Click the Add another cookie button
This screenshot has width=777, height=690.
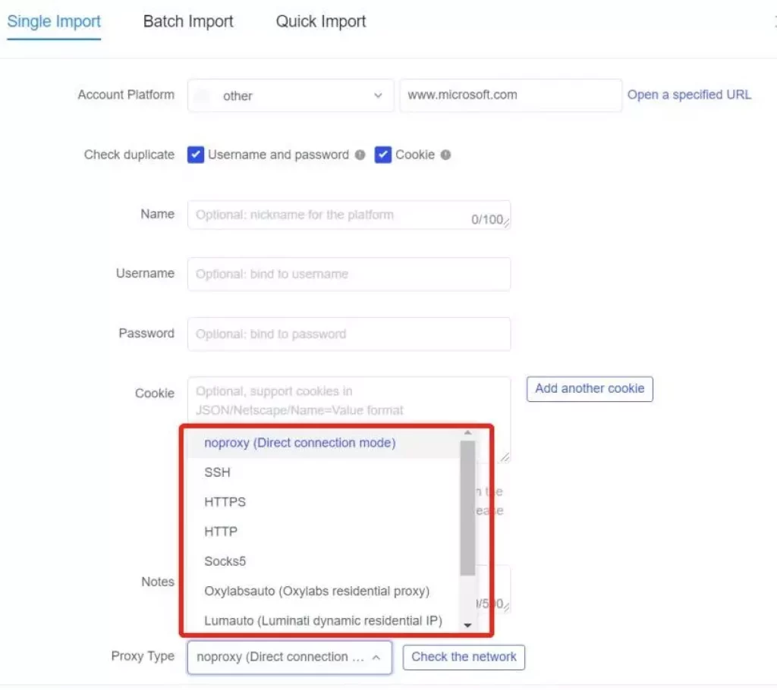[589, 388]
